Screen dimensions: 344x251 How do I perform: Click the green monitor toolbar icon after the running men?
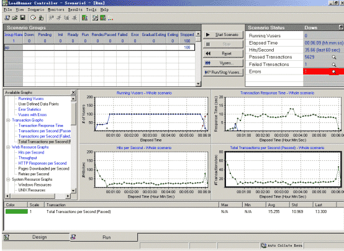point(84,17)
